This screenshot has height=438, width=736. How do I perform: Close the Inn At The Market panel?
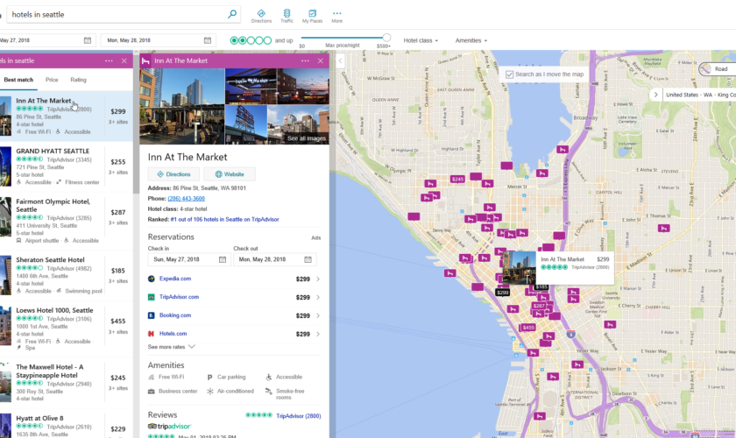(321, 60)
